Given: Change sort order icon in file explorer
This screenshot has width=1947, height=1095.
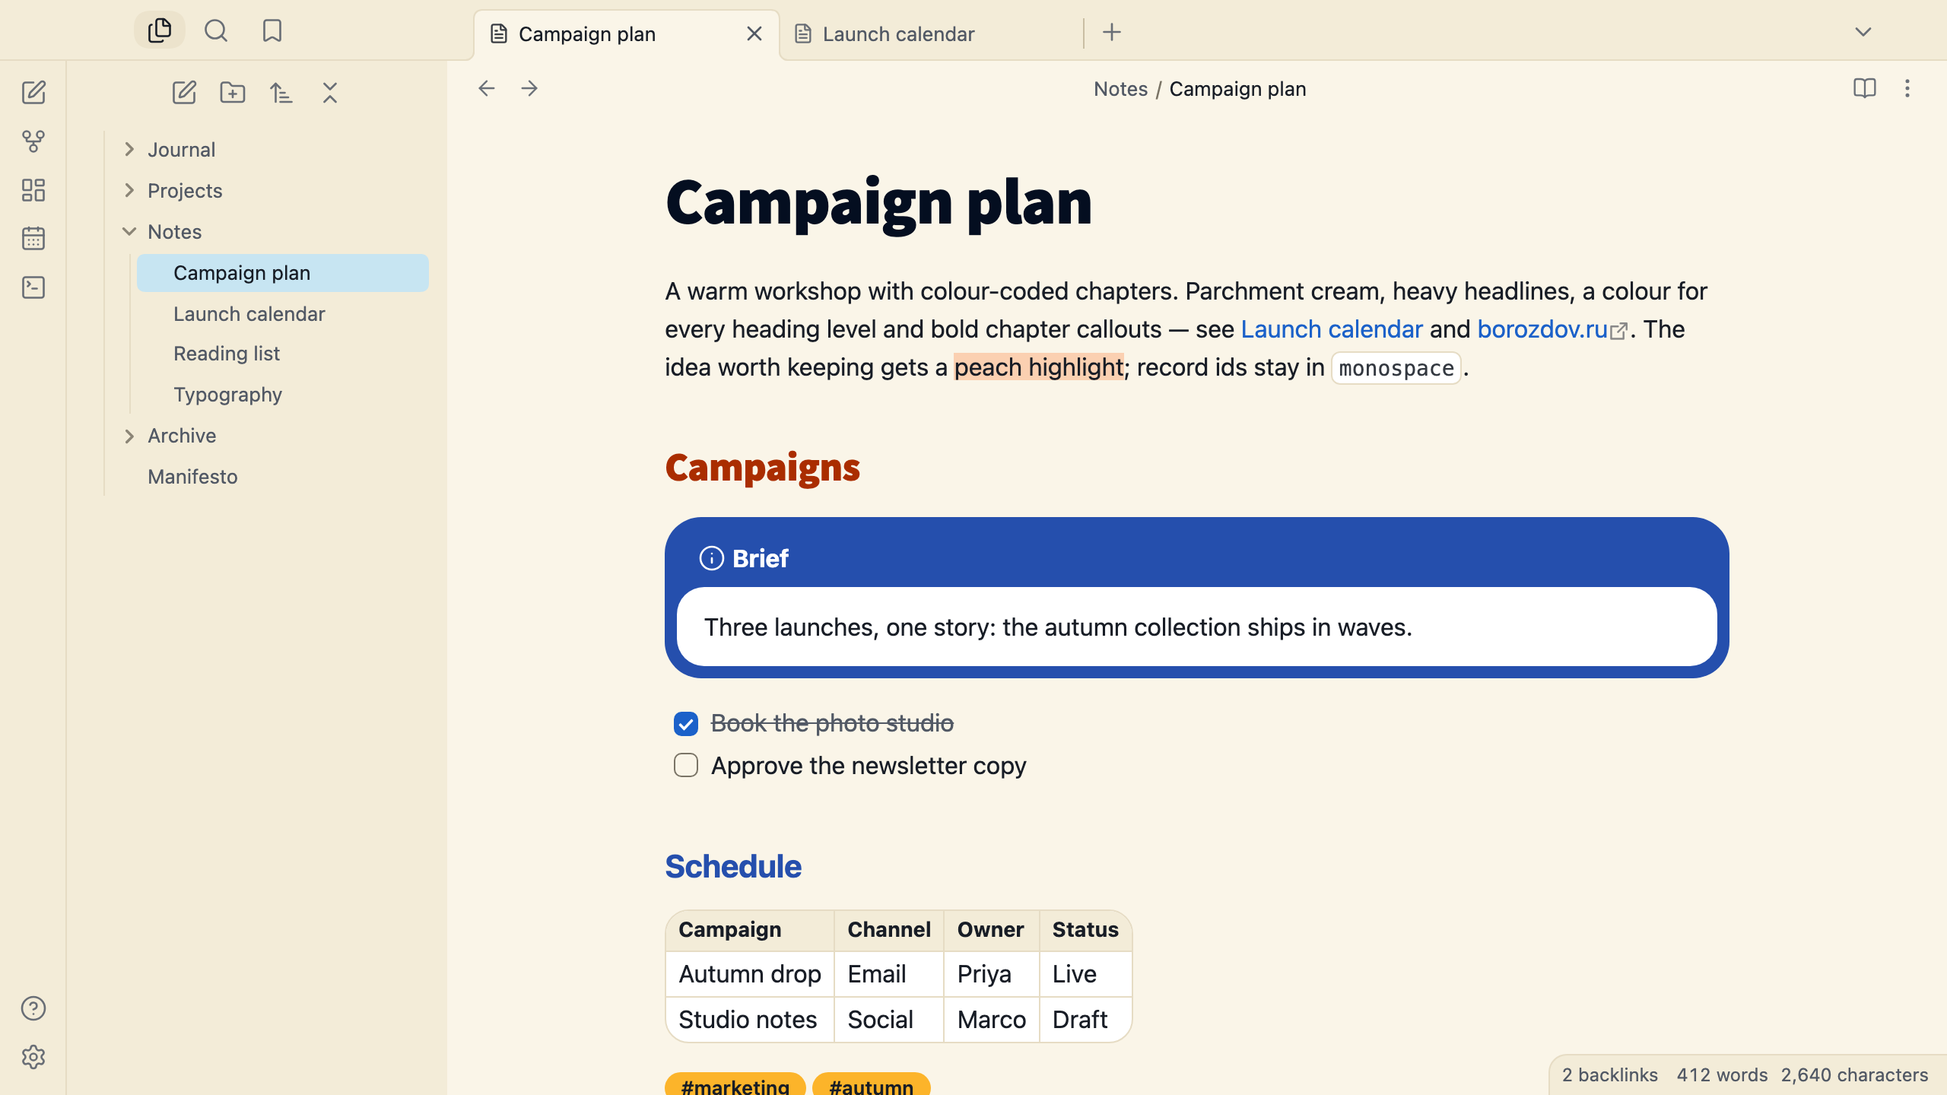Looking at the screenshot, I should click(x=281, y=93).
